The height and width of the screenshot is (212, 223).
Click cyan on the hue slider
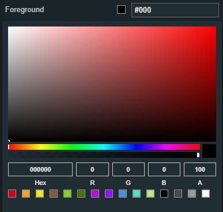pyautogui.click(x=104, y=147)
